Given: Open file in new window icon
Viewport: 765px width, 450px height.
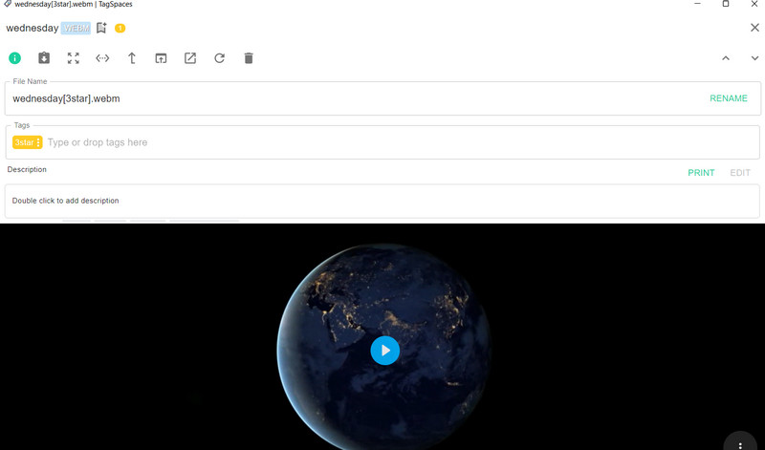Looking at the screenshot, I should tap(161, 58).
